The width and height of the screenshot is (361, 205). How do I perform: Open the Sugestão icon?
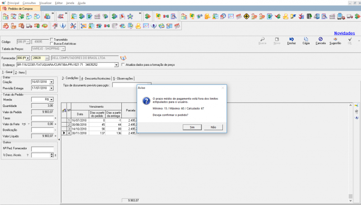click(x=335, y=40)
